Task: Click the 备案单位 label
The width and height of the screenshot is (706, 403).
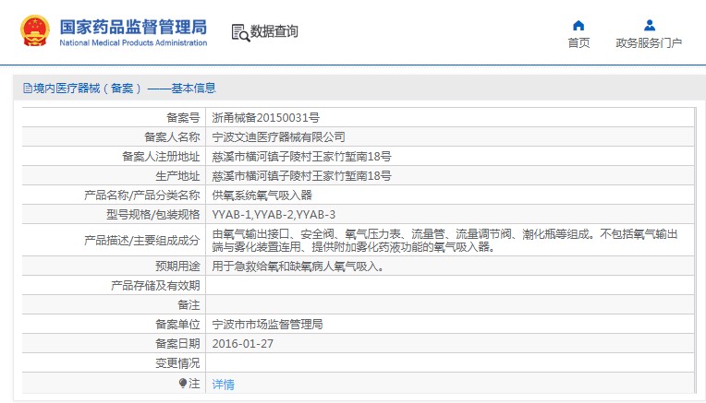Action: click(x=177, y=325)
